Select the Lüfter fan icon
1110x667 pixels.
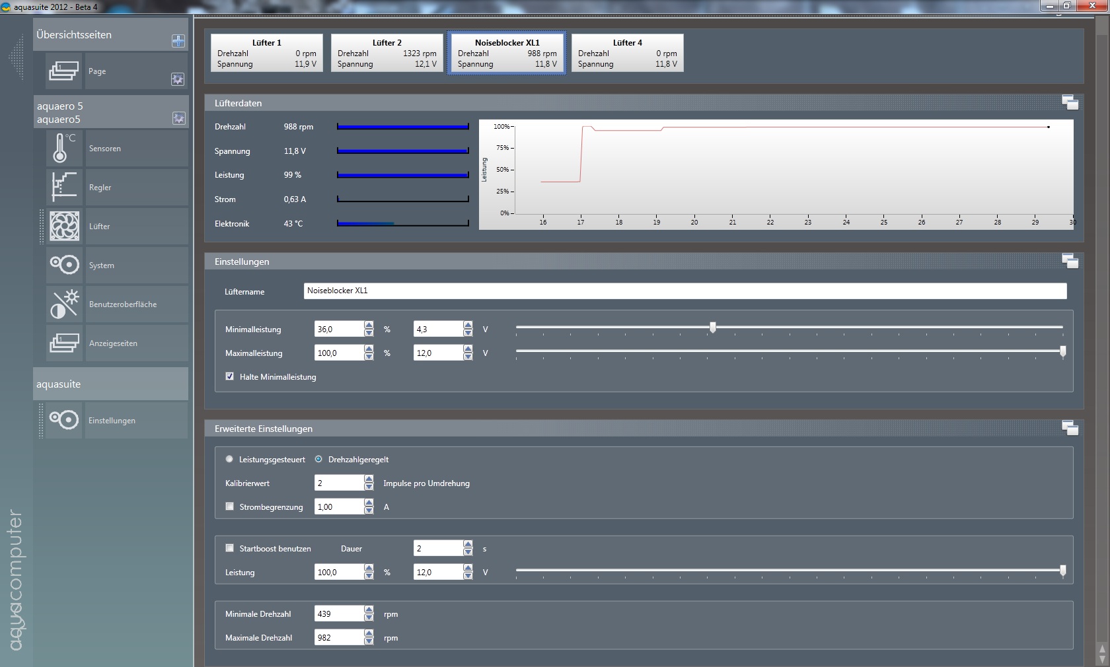[x=64, y=226]
